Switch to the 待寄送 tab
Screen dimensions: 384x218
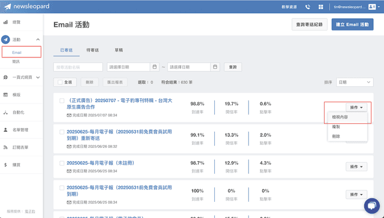pyautogui.click(x=92, y=50)
